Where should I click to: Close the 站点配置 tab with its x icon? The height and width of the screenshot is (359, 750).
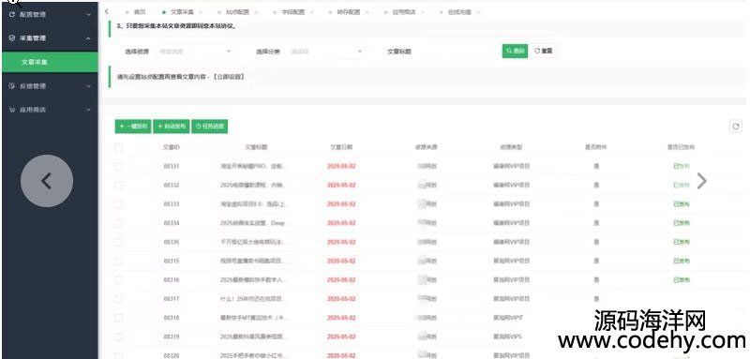tap(256, 12)
